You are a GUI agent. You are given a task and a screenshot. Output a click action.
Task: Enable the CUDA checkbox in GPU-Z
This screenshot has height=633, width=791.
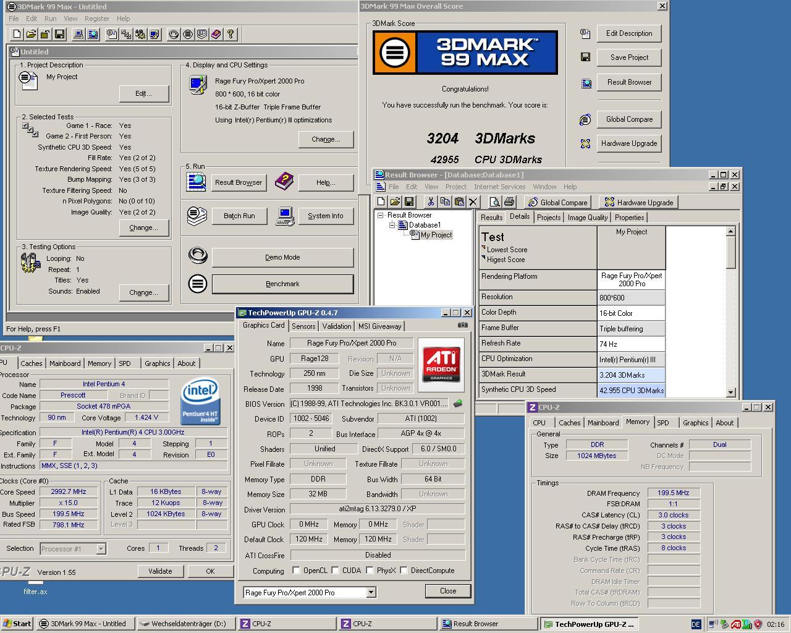[335, 571]
